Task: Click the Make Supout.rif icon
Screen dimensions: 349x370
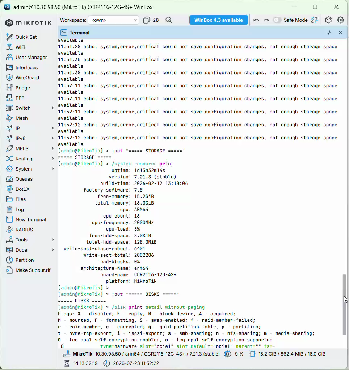Action: 9,270
